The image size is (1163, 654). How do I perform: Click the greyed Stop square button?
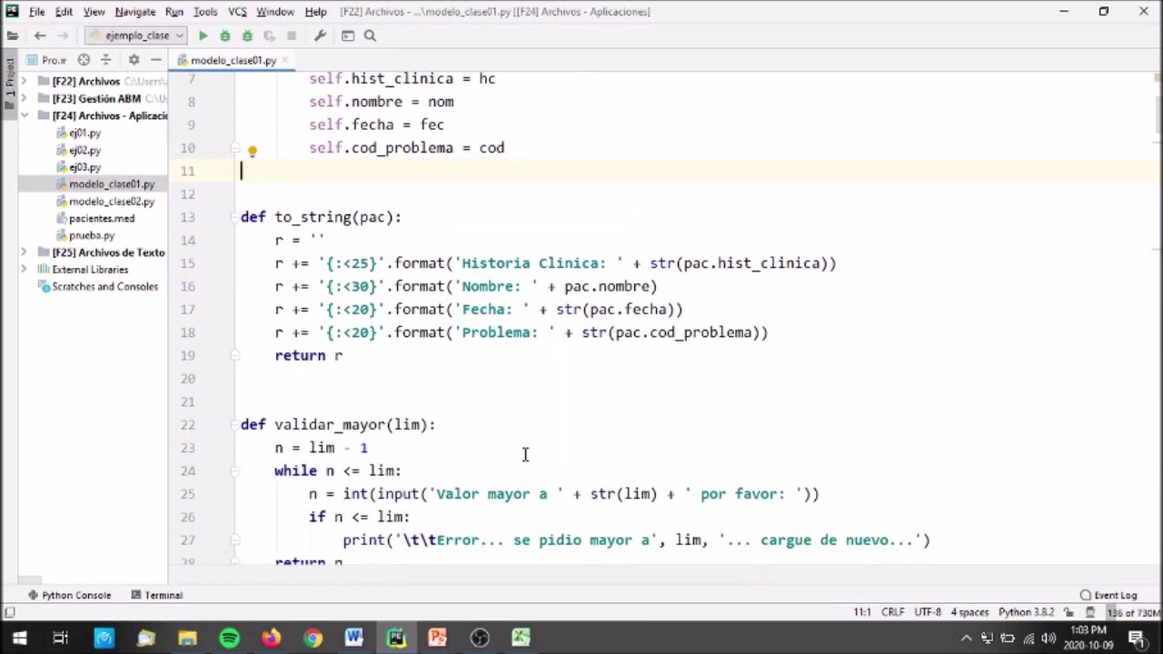[x=292, y=35]
